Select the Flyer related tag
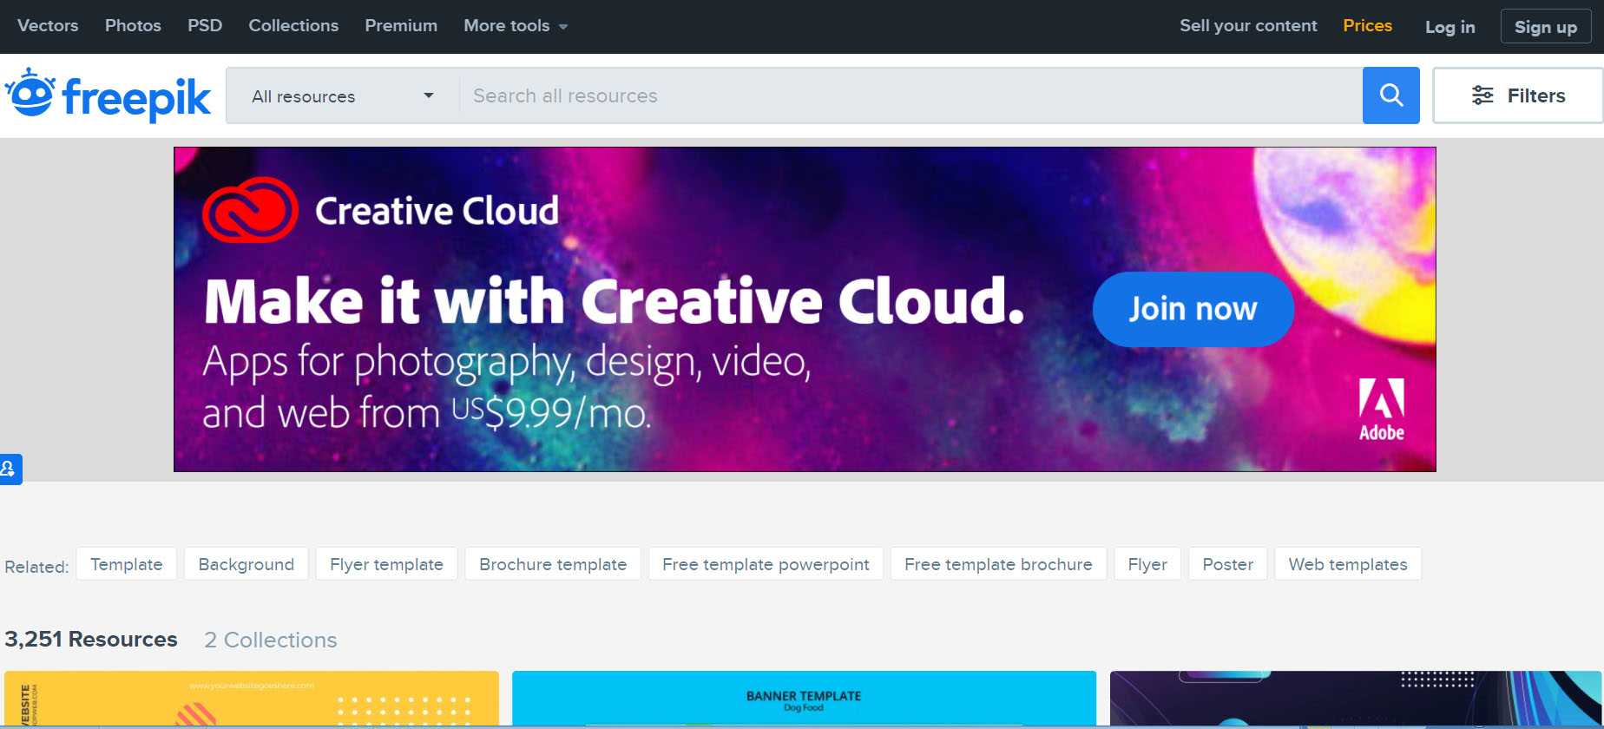1604x729 pixels. click(x=1147, y=564)
